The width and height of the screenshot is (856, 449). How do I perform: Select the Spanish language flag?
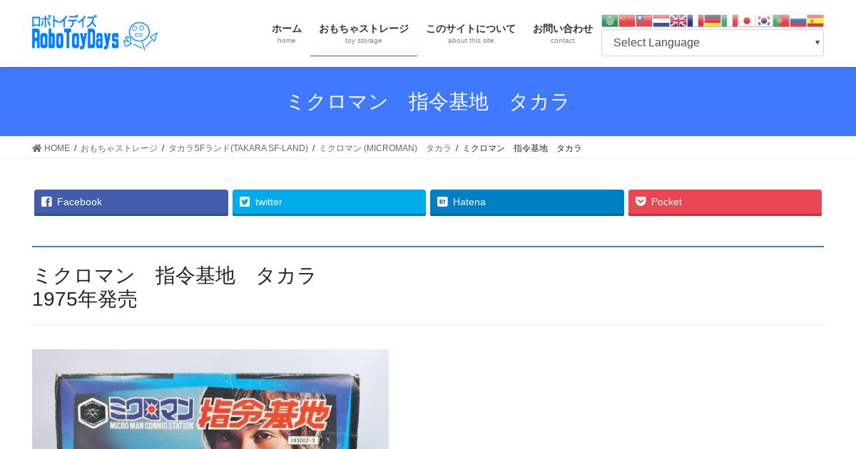tap(815, 21)
